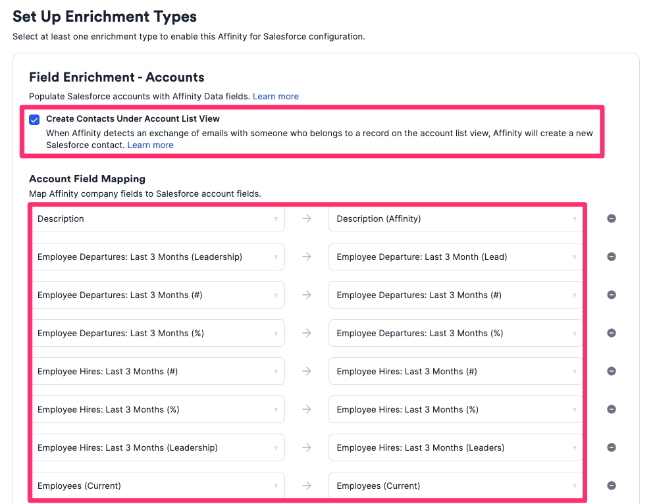Viewport: 655px width, 504px height.
Task: Open the Employee Hires: Last 3 Months (#) source dropdown
Action: [158, 371]
